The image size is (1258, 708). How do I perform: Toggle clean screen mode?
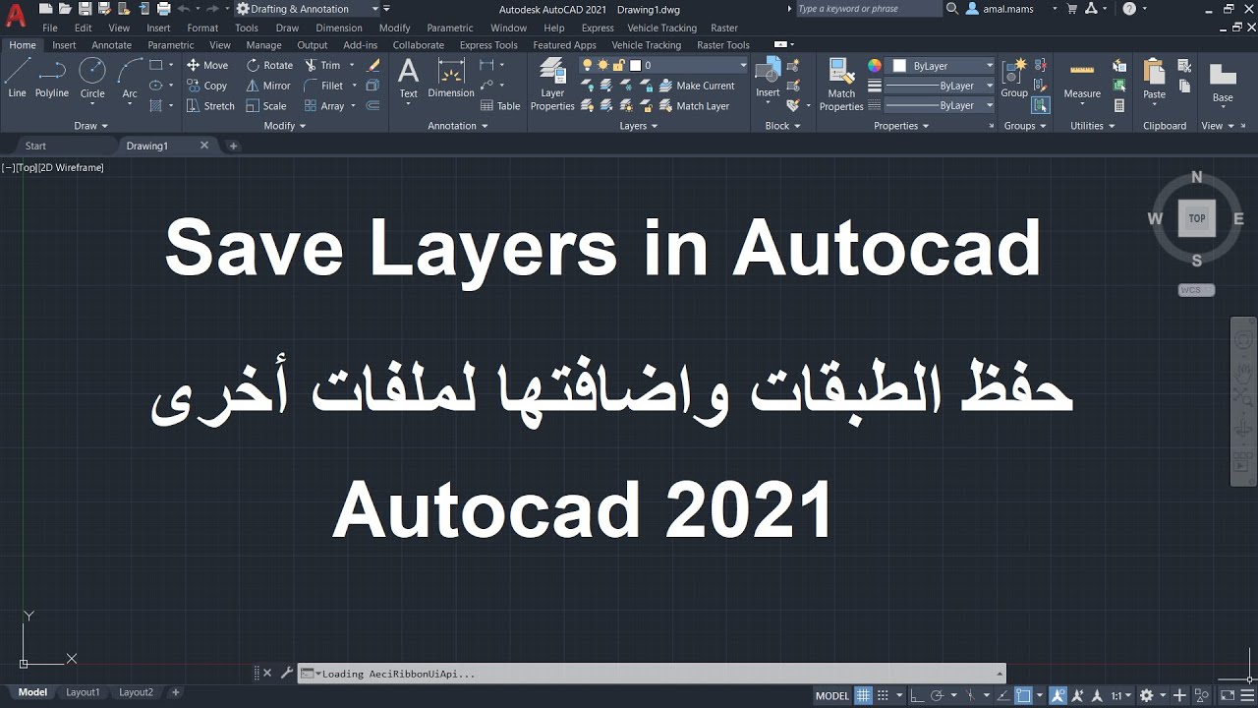pyautogui.click(x=1228, y=695)
